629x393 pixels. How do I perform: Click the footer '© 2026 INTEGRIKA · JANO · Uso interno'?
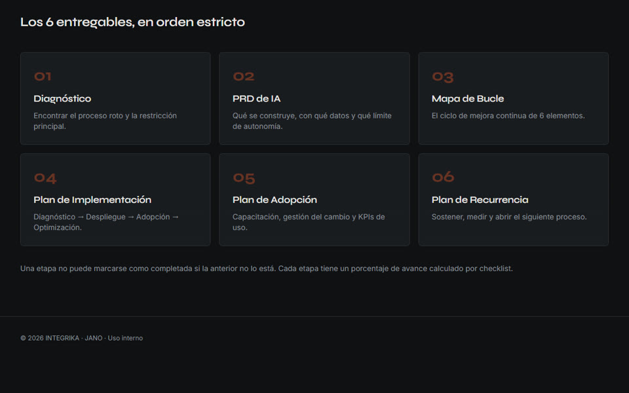(x=81, y=338)
